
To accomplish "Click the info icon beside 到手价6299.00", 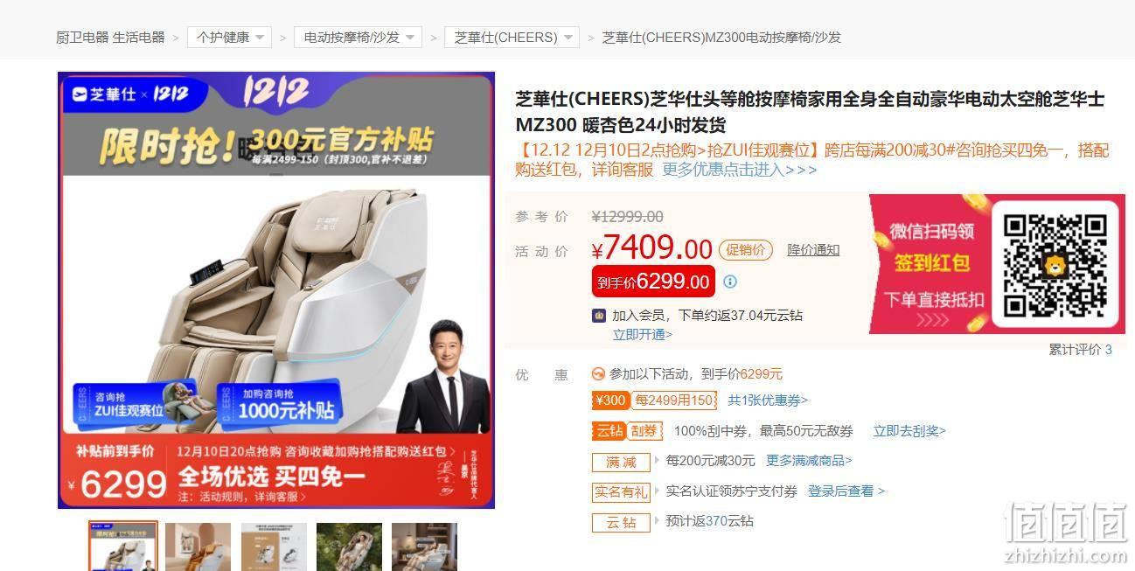I will point(730,282).
